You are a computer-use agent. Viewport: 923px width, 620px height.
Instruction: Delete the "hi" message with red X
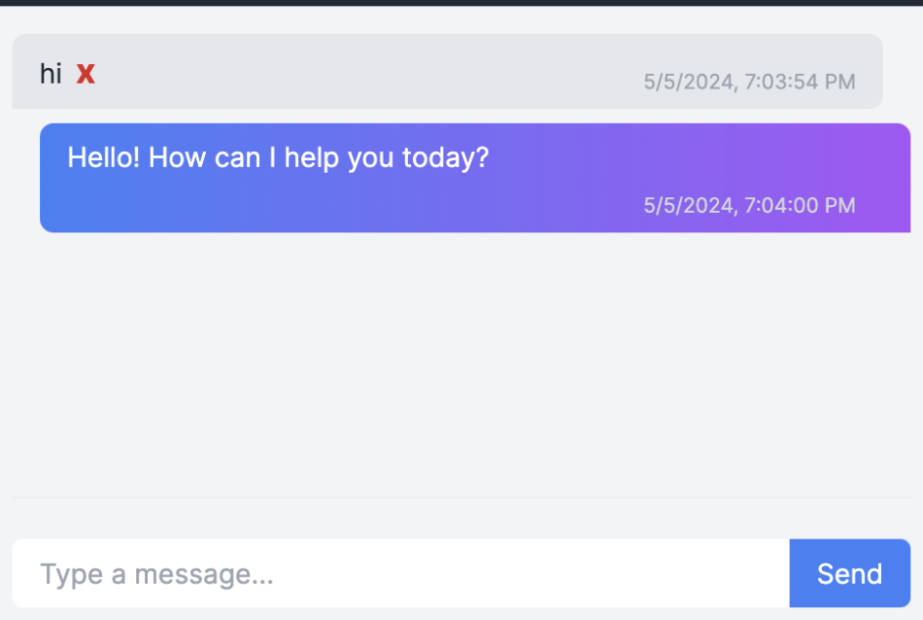(x=85, y=74)
